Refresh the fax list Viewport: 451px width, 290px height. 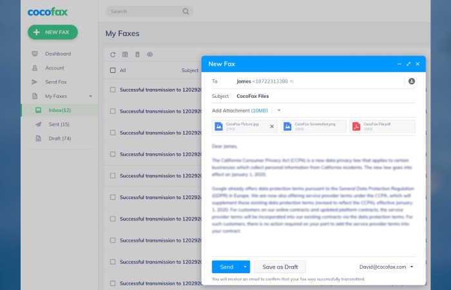113,54
